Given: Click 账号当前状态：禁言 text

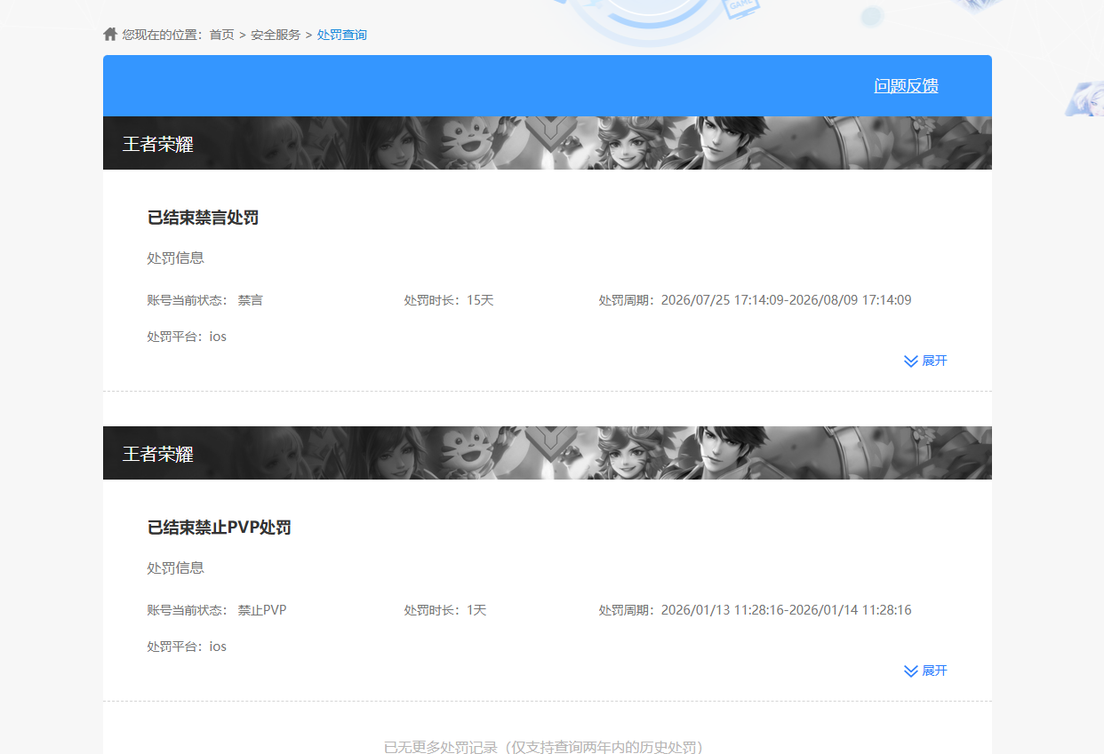Looking at the screenshot, I should 205,300.
